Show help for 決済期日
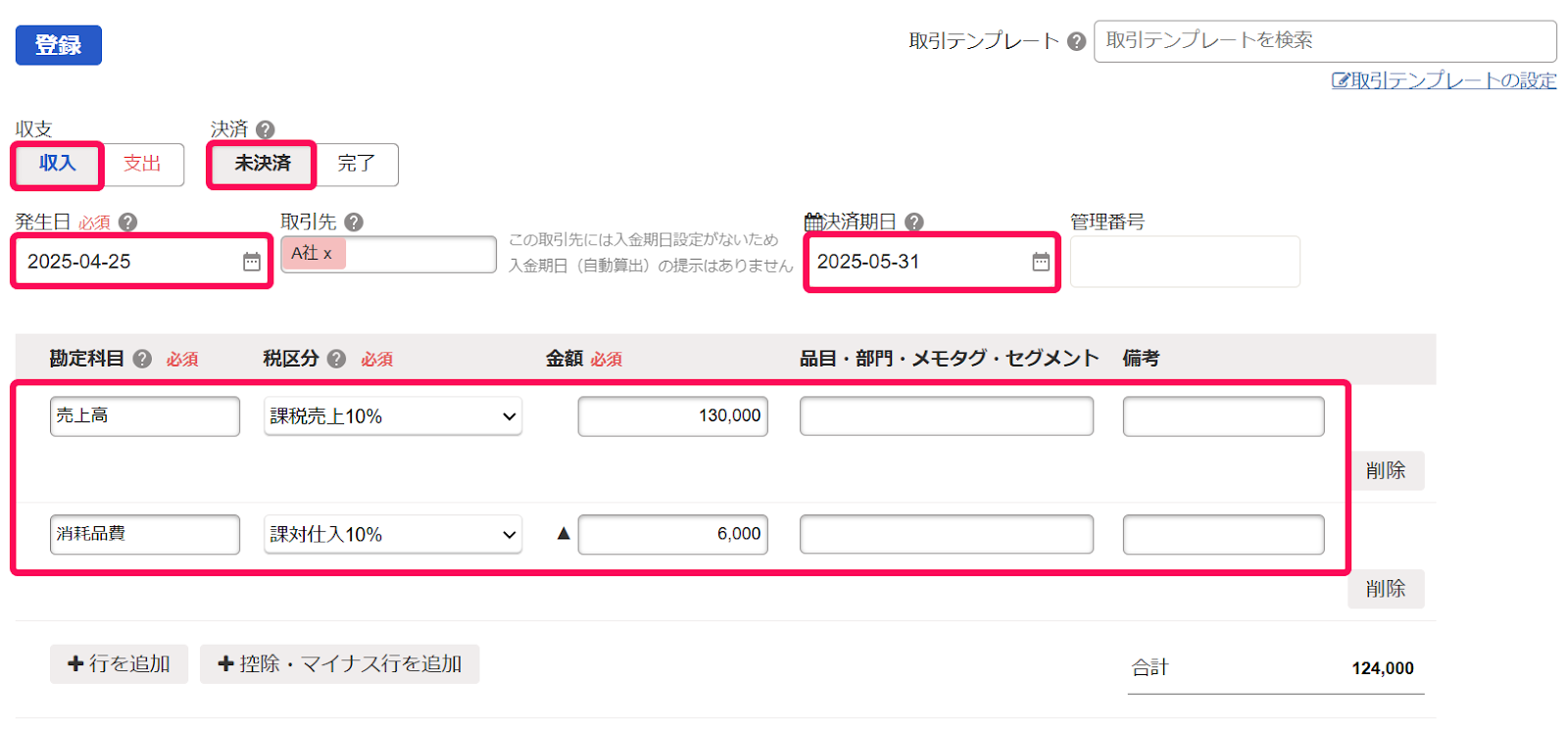The width and height of the screenshot is (1568, 730). (x=914, y=222)
